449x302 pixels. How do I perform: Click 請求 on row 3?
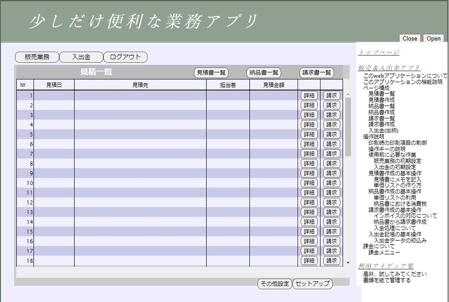[x=331, y=115]
